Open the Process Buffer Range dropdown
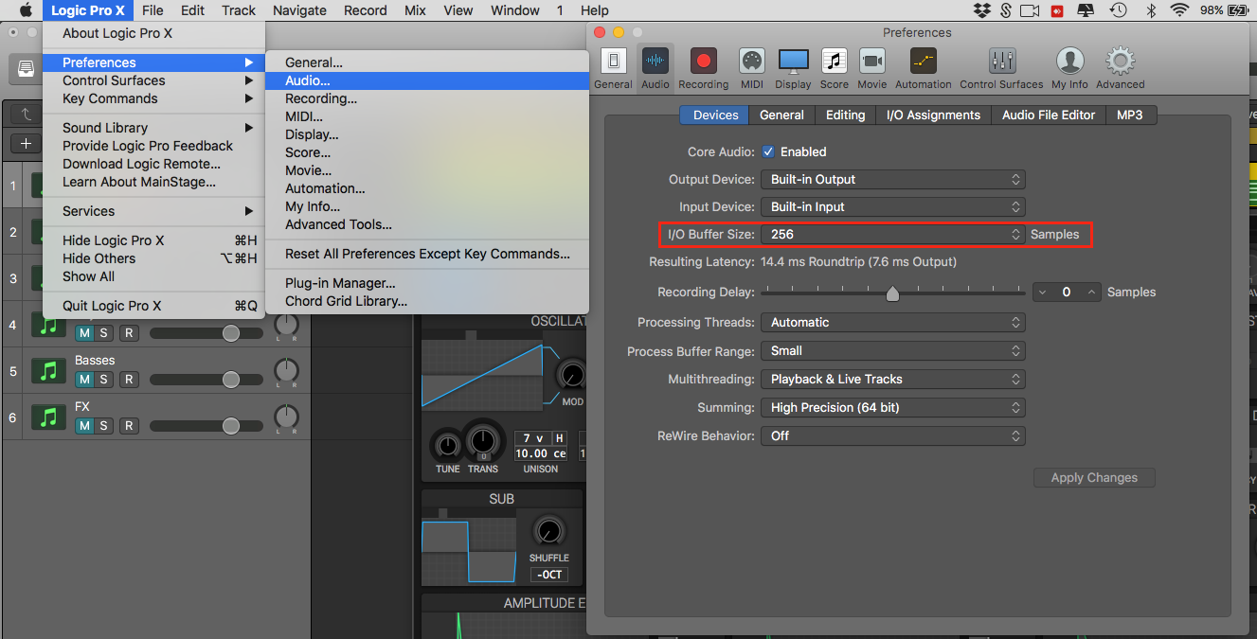This screenshot has width=1257, height=639. click(893, 350)
